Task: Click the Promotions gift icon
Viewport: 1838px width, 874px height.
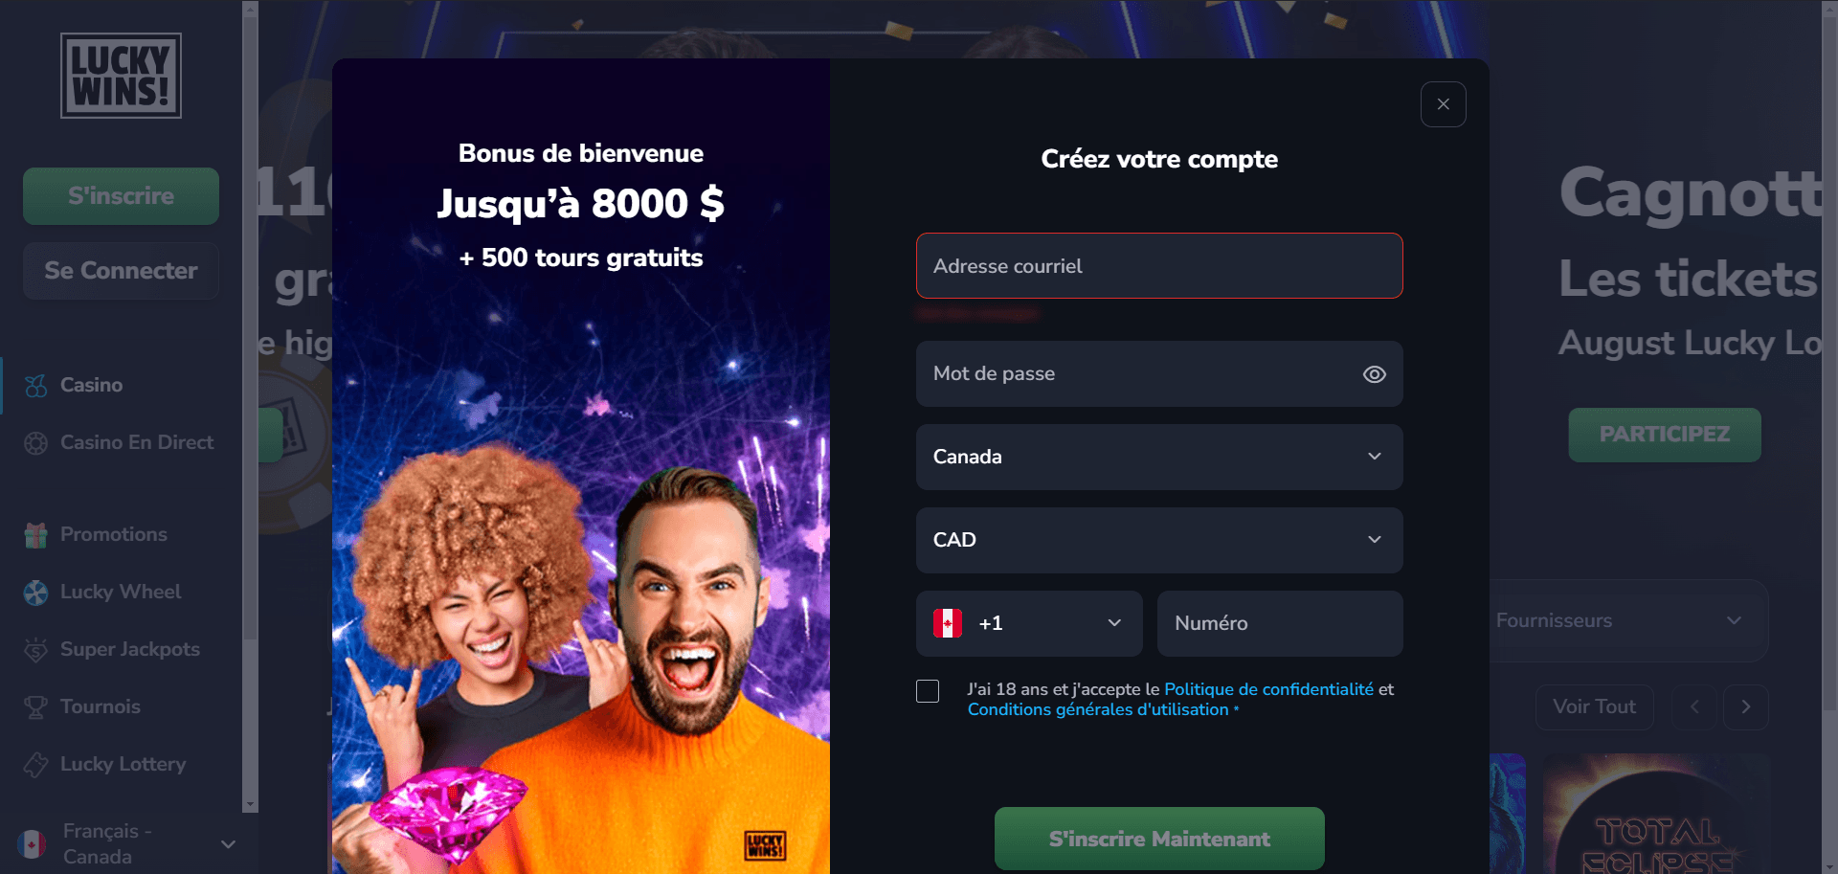Action: (x=35, y=535)
